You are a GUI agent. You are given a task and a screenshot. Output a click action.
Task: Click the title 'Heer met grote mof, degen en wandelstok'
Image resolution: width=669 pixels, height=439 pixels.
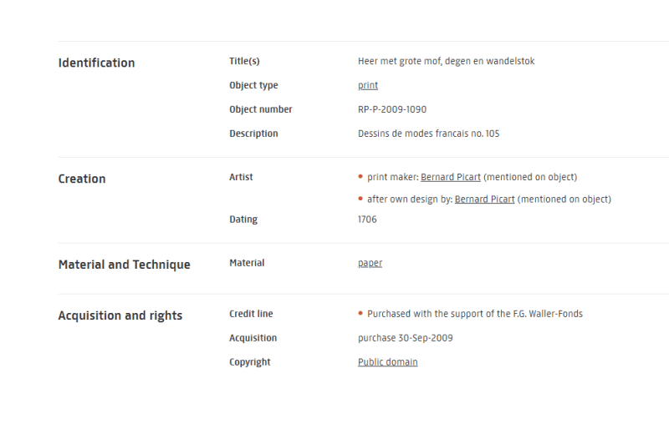447,61
